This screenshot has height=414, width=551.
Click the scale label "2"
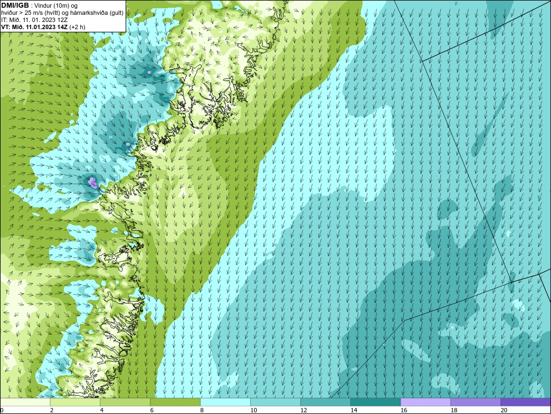(52, 410)
